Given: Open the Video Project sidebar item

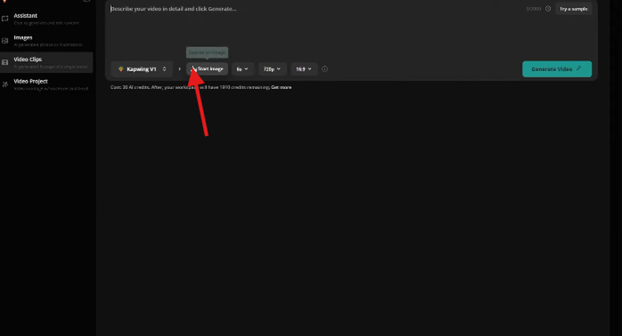Looking at the screenshot, I should 46,84.
